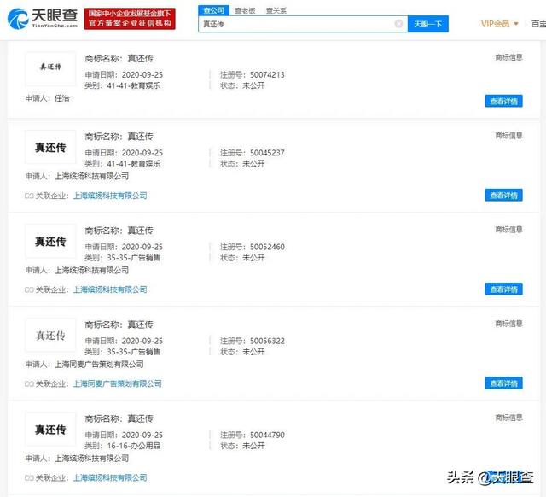546x497 pixels.
Task: Open the VIP会员 dropdown
Action: 500,24
